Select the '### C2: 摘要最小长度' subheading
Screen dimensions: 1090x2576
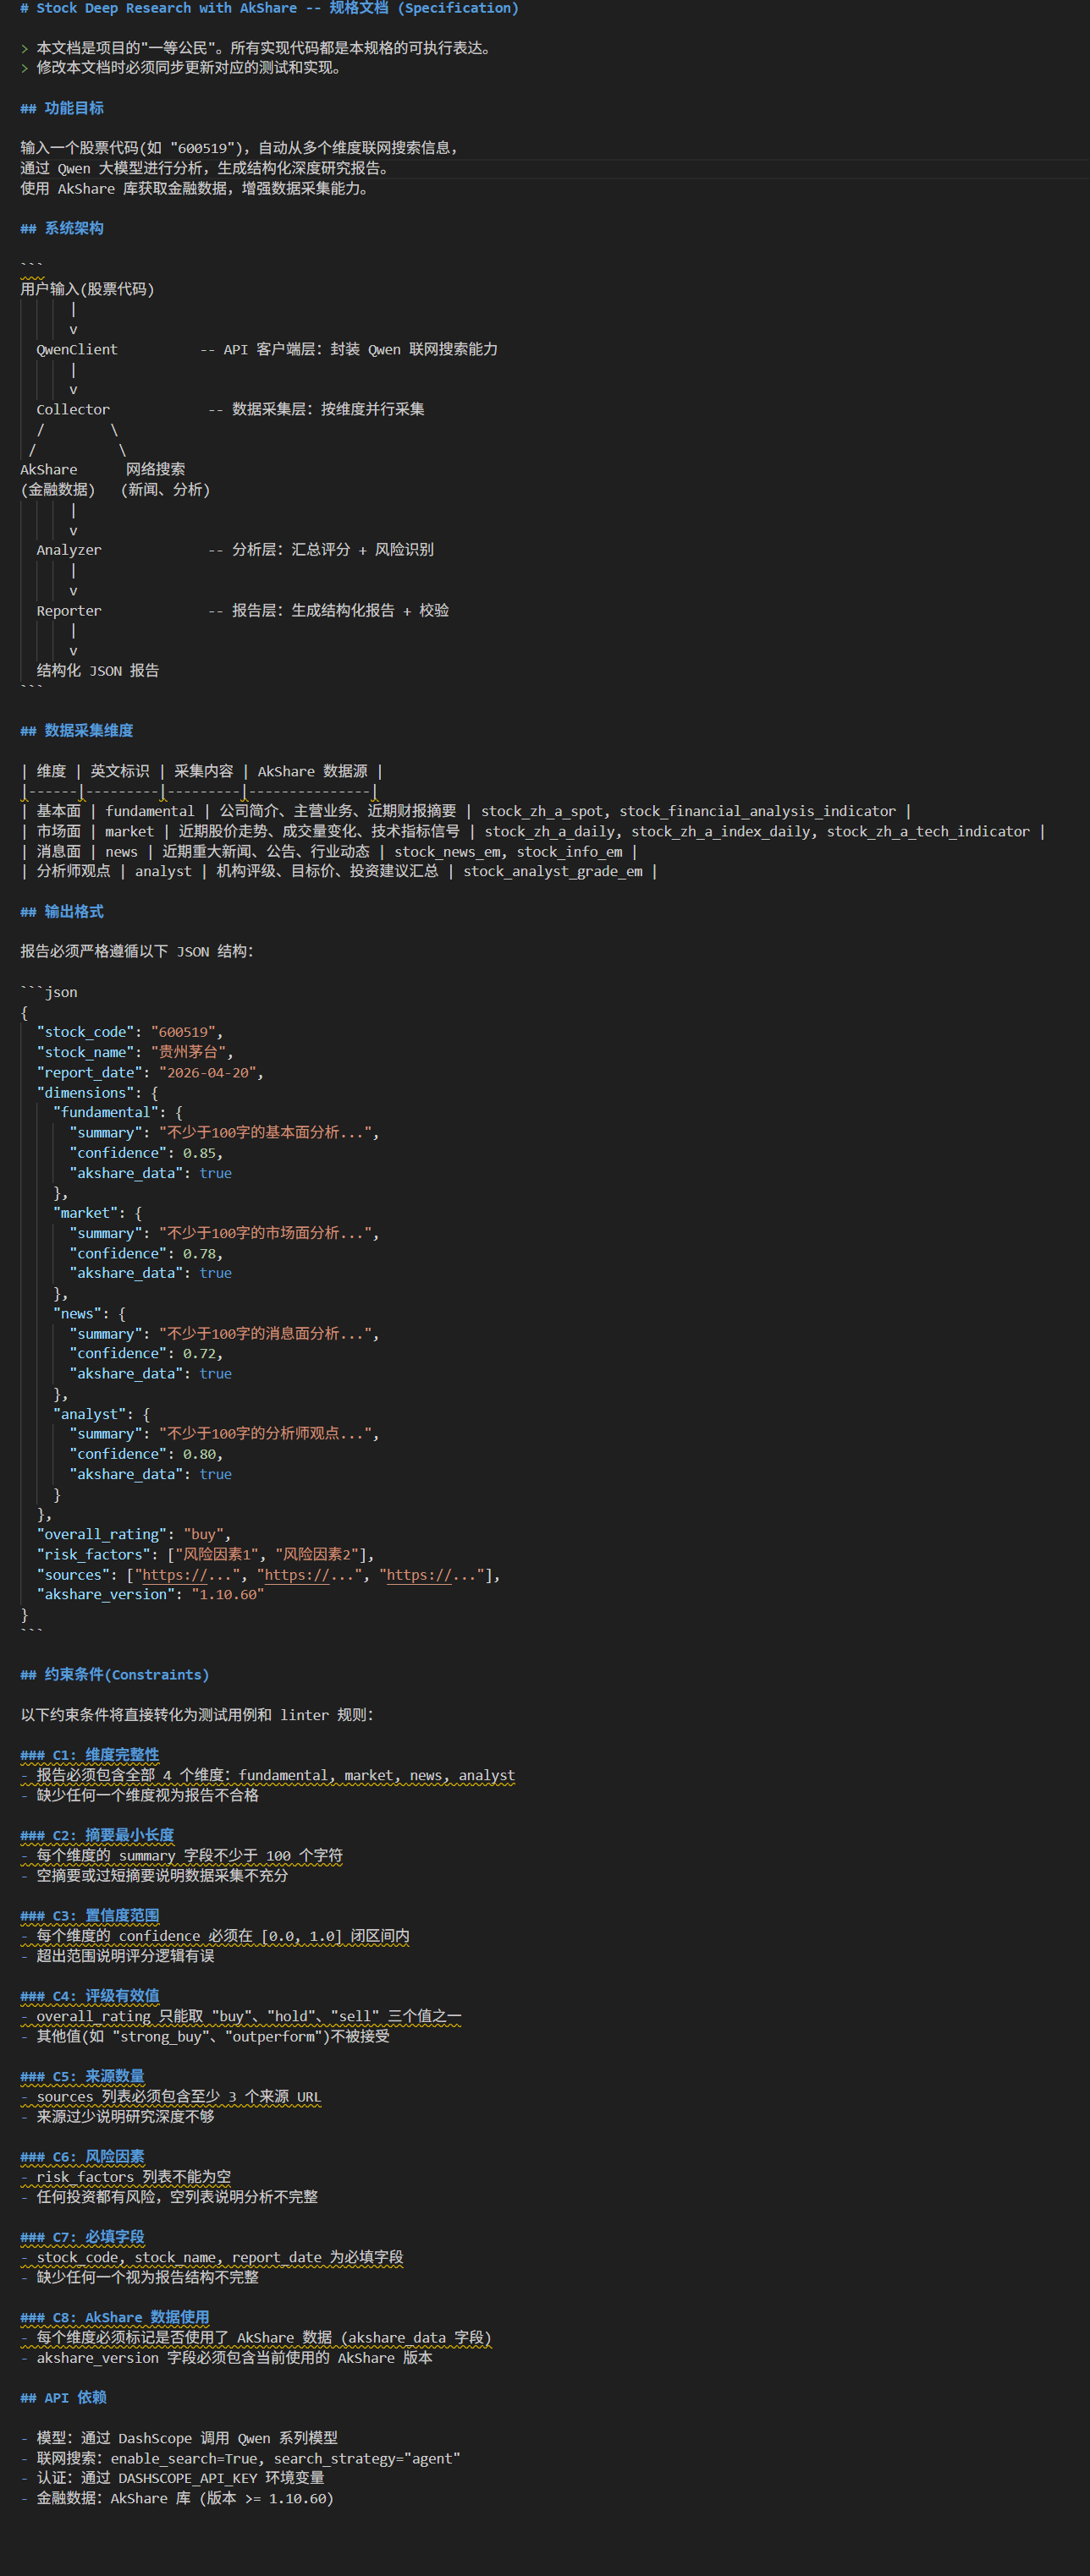97,1834
